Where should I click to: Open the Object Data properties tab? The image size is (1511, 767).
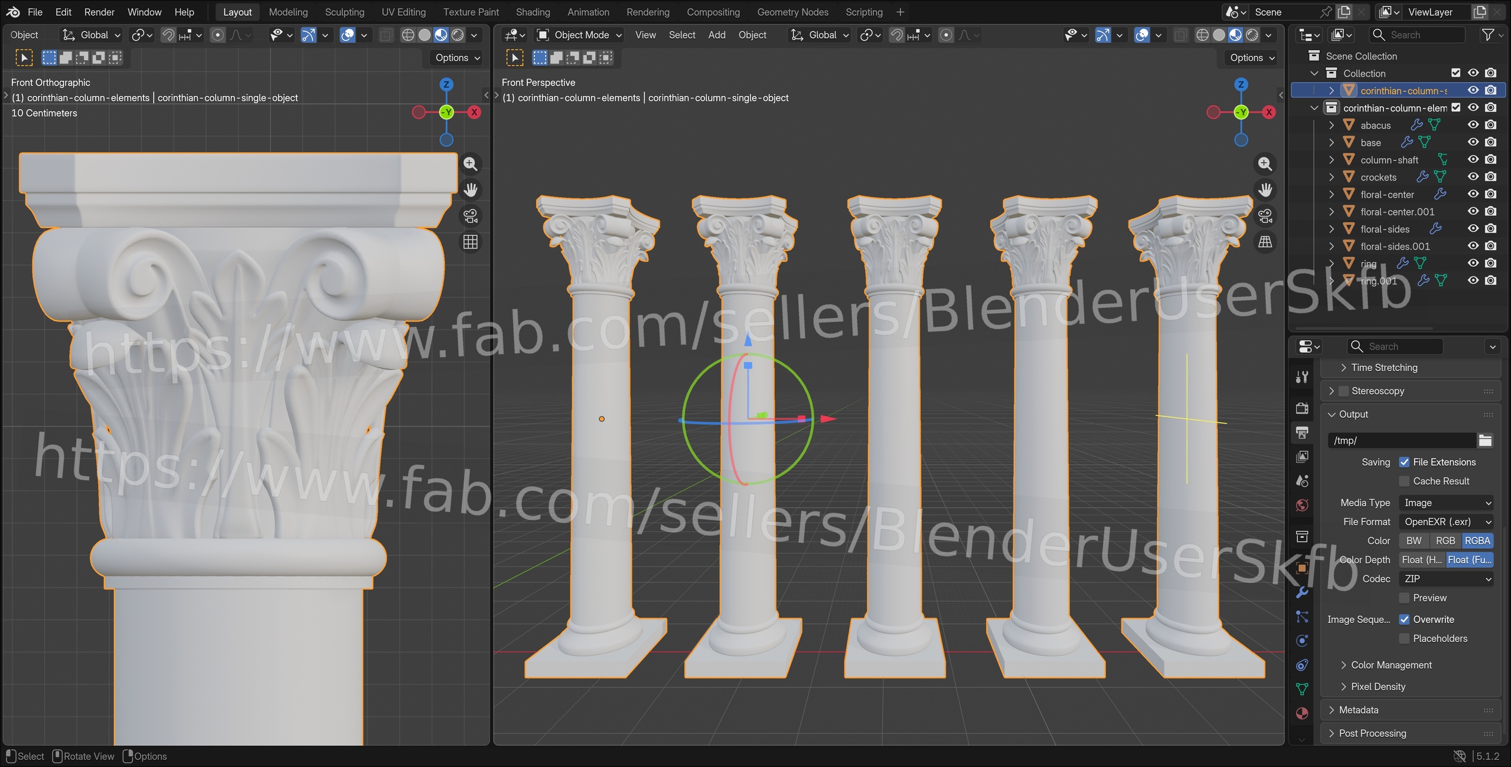tap(1302, 689)
